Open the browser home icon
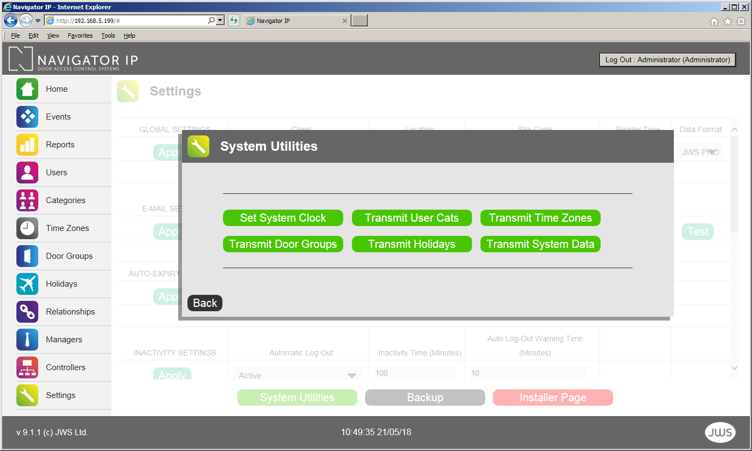This screenshot has height=451, width=752. click(714, 21)
